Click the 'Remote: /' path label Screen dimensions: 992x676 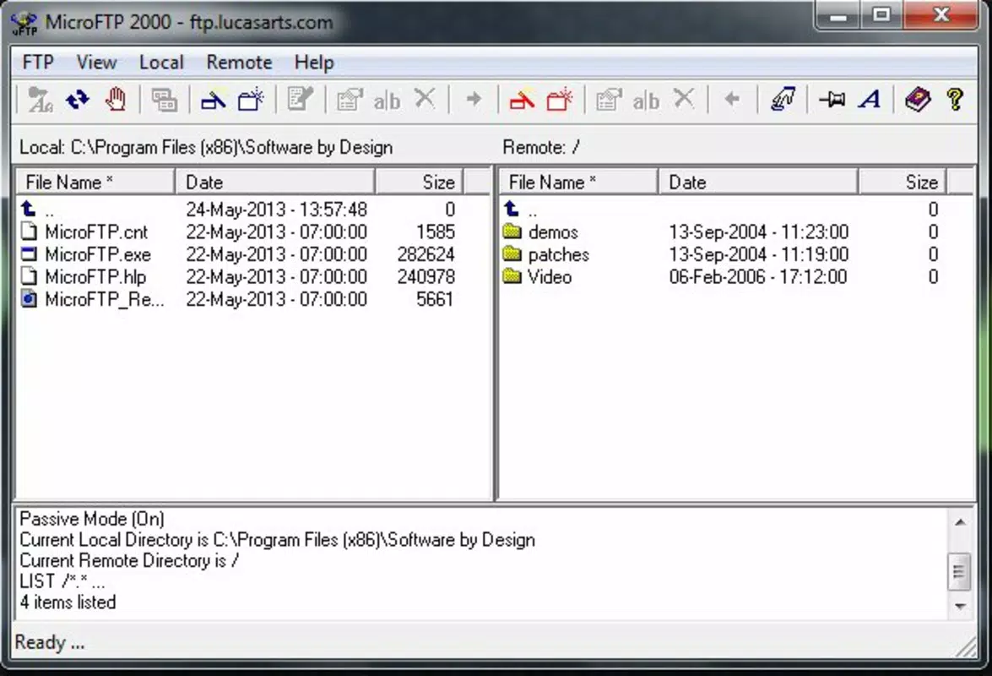click(x=541, y=148)
